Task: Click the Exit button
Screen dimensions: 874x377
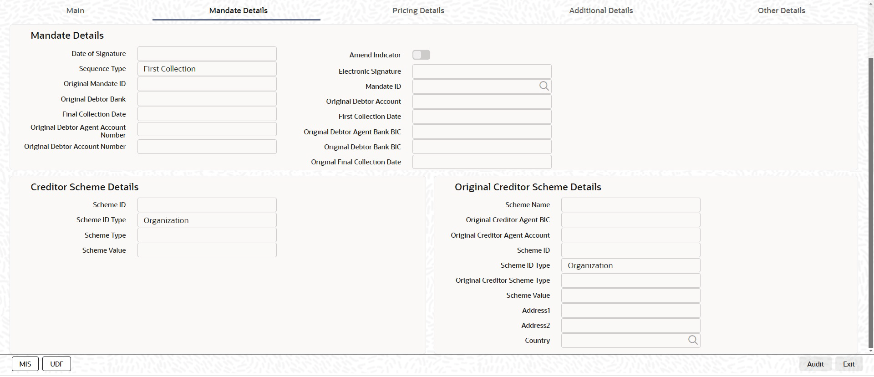Action: tap(849, 364)
